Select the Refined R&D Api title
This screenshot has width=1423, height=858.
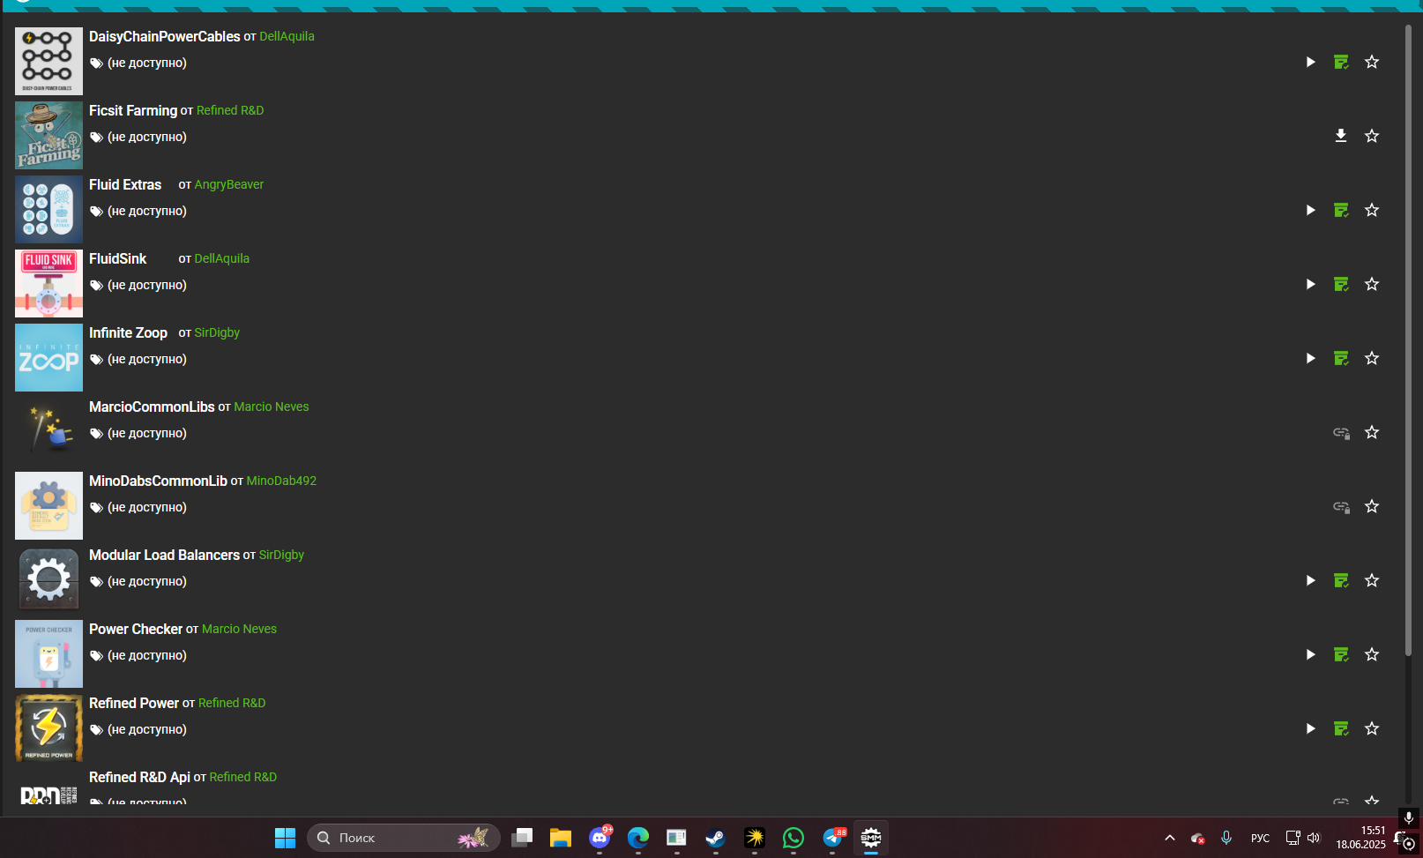(139, 777)
